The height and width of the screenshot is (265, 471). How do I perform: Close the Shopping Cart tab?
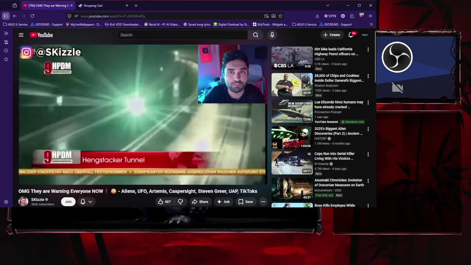click(127, 6)
